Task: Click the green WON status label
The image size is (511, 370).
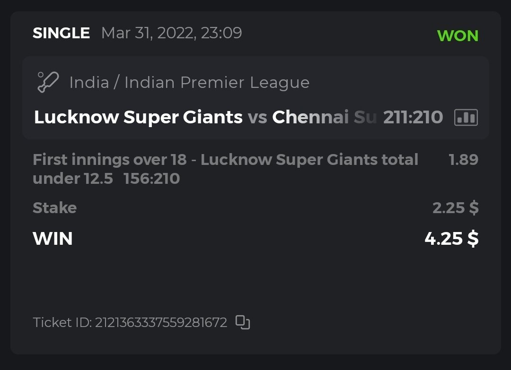Action: [x=458, y=36]
